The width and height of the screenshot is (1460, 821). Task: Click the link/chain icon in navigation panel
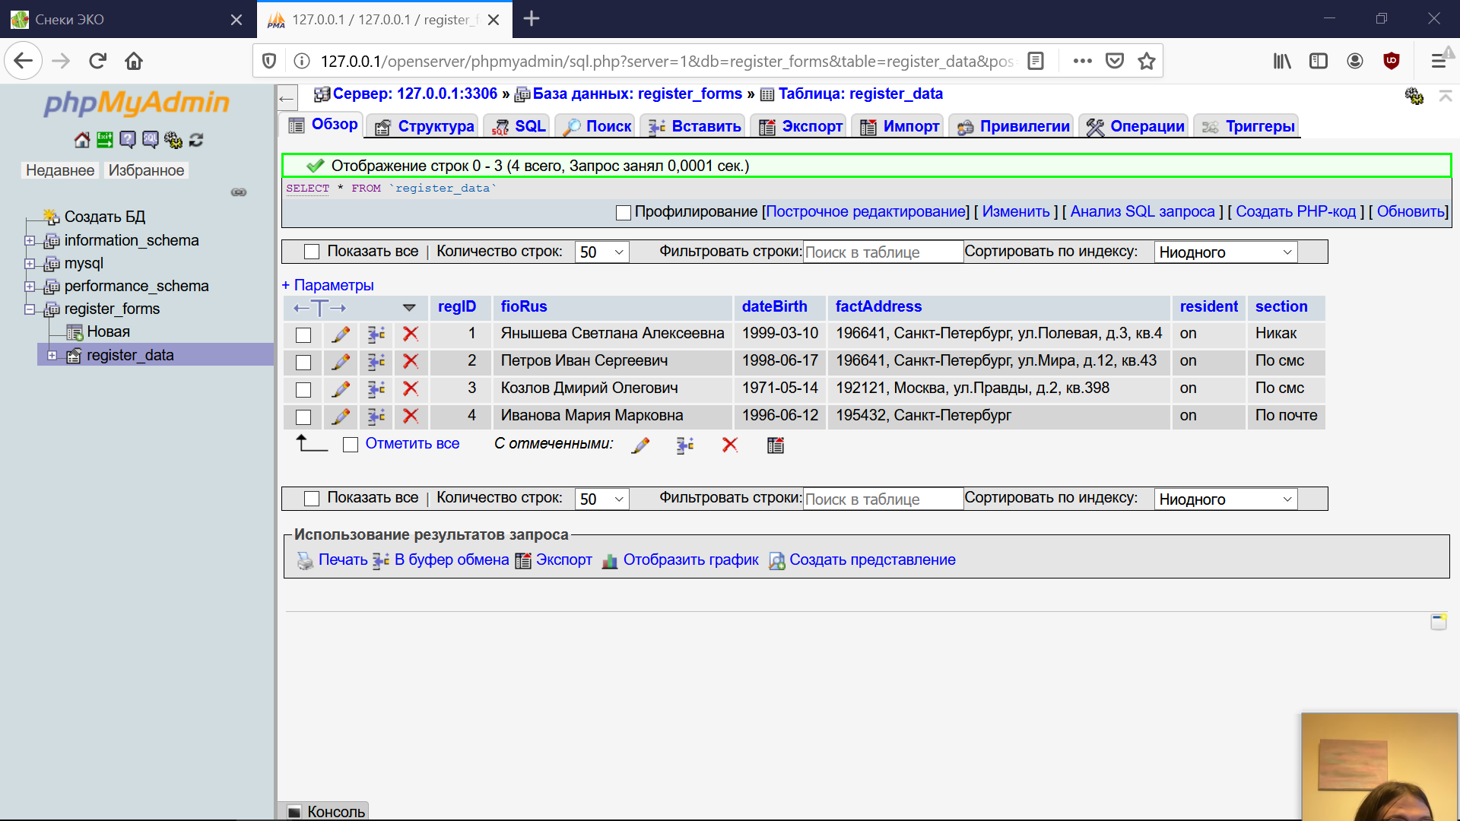239,192
